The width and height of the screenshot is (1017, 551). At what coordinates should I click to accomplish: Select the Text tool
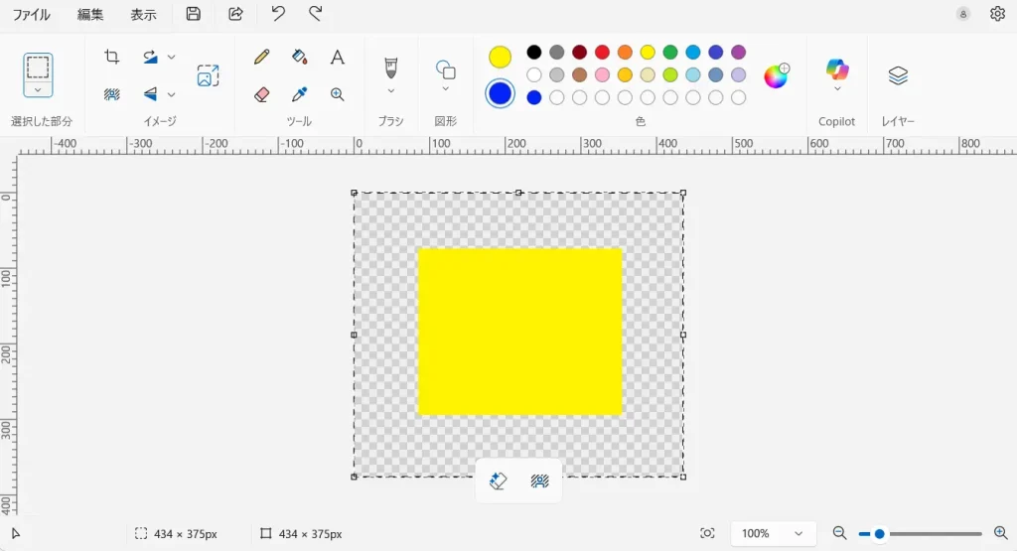[338, 58]
